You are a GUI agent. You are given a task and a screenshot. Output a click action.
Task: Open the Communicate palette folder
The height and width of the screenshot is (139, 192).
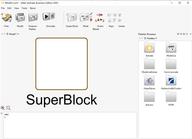[171, 66]
